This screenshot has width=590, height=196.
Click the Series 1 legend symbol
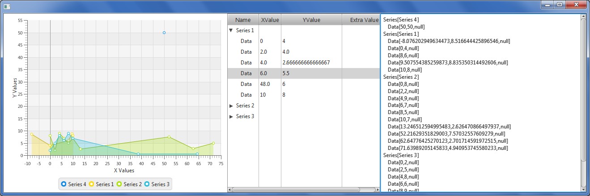pos(91,184)
